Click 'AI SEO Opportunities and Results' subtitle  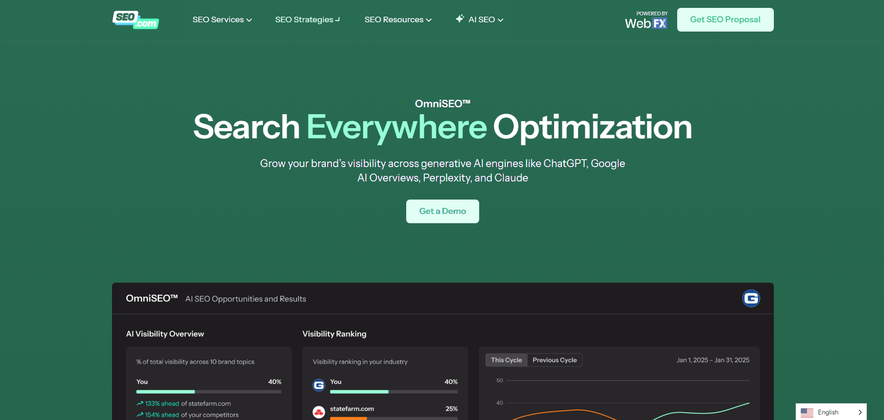click(245, 299)
